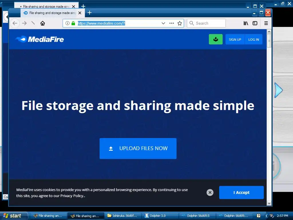Switch to Dolphin 3.0 taskbar item
The image size is (293, 220).
(160, 216)
